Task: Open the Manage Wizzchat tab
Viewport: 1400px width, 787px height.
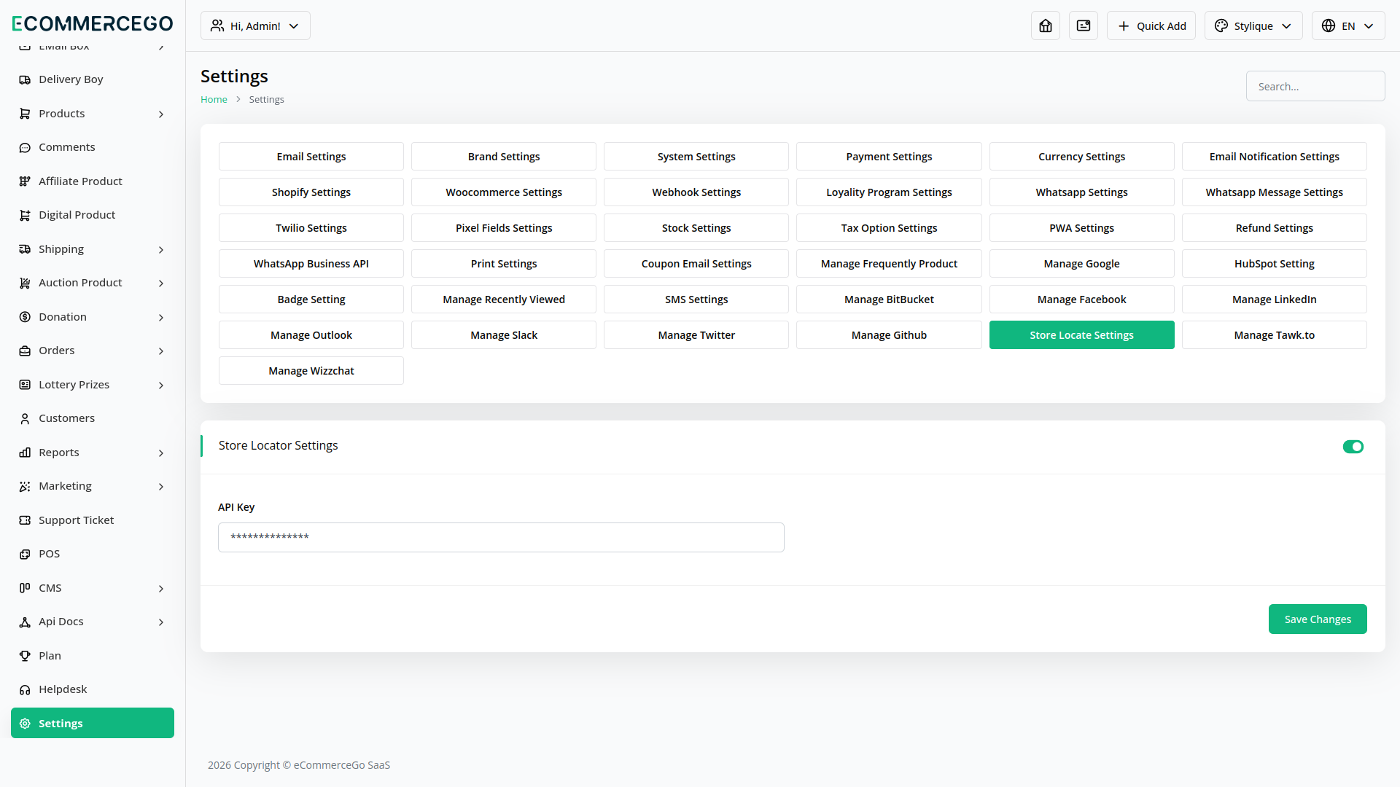Action: coord(311,371)
